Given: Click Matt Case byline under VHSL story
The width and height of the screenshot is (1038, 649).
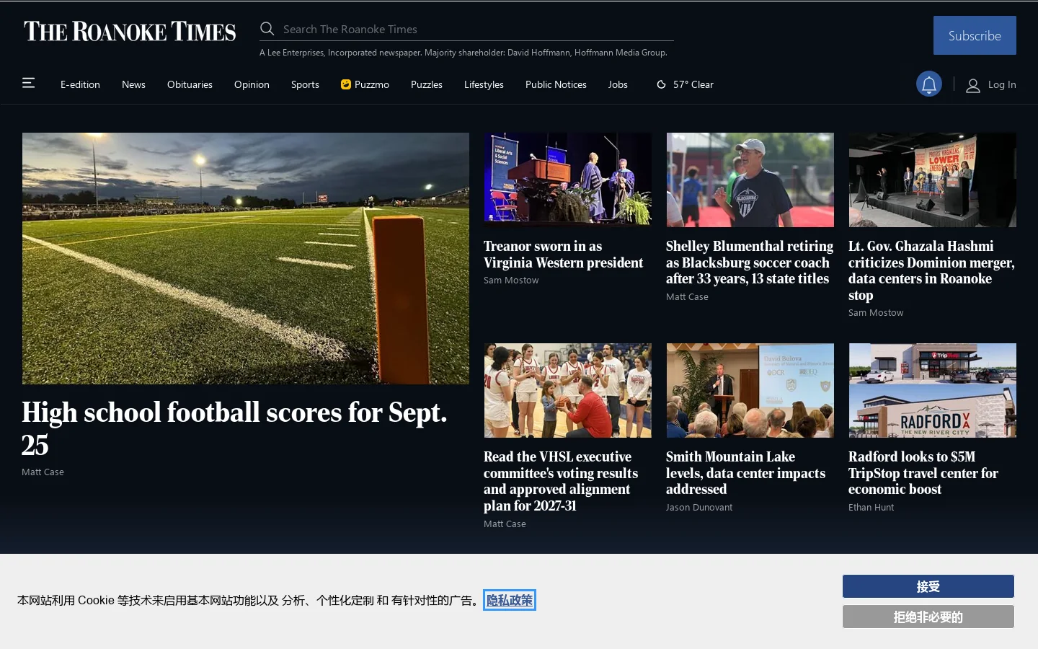Looking at the screenshot, I should click(x=505, y=524).
